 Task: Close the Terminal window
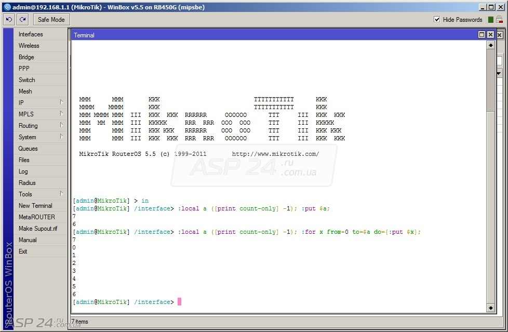pyautogui.click(x=490, y=35)
